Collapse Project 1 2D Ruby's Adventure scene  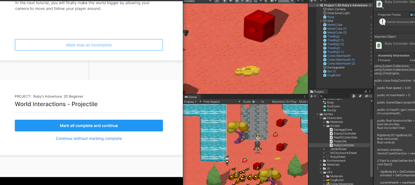pyautogui.click(x=318, y=5)
